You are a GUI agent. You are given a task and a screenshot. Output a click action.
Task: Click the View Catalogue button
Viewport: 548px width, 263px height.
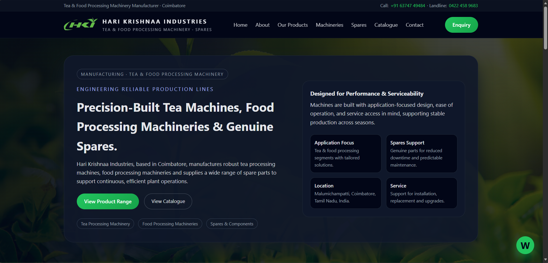tap(168, 202)
